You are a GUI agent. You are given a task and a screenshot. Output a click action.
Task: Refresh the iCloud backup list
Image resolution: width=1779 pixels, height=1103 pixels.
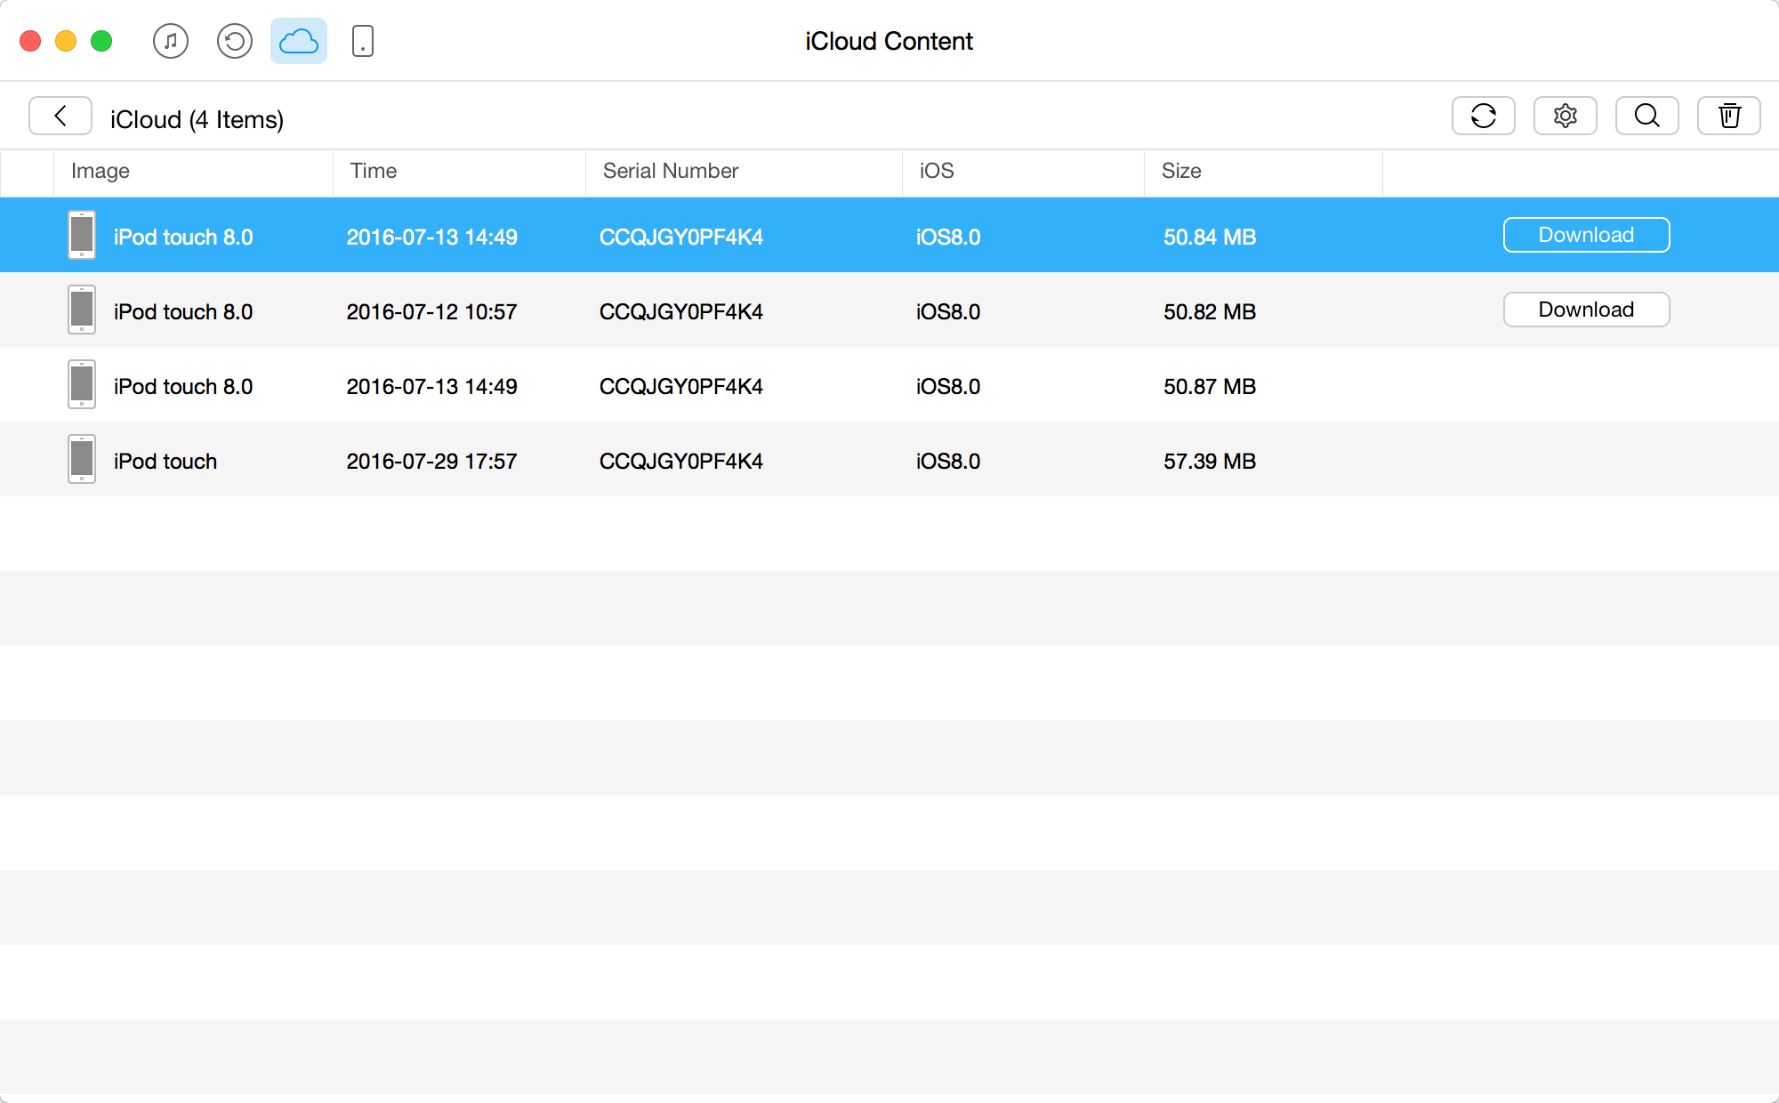[1484, 116]
